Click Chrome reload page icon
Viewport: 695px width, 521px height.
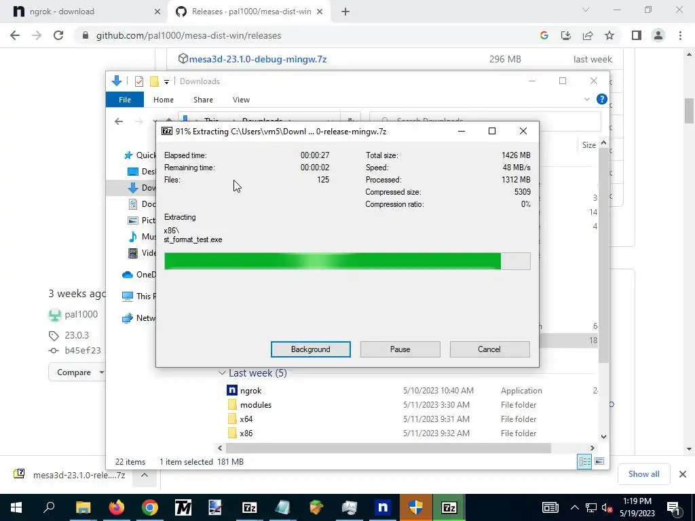pos(58,35)
